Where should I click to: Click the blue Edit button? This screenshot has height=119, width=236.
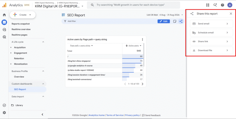(x=163, y=21)
